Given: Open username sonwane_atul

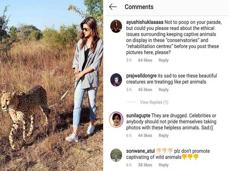Looking at the screenshot, I should tap(140, 151).
